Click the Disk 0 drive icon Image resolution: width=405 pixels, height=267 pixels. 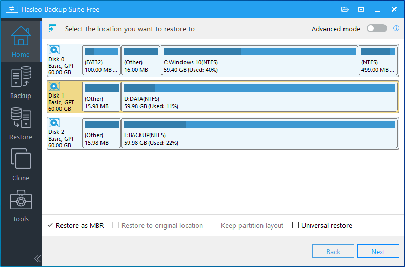coord(54,50)
